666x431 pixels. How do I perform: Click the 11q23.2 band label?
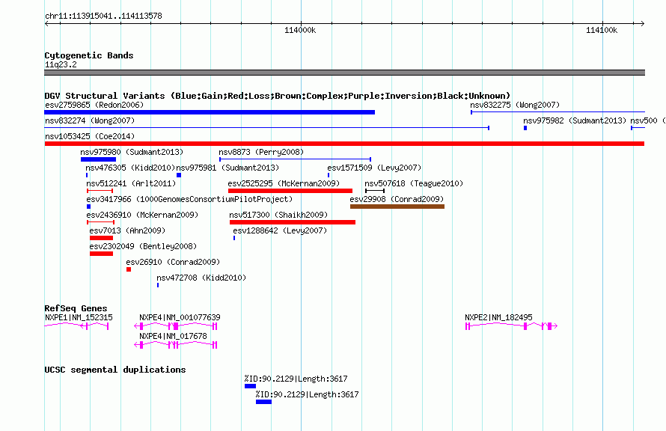(x=61, y=64)
